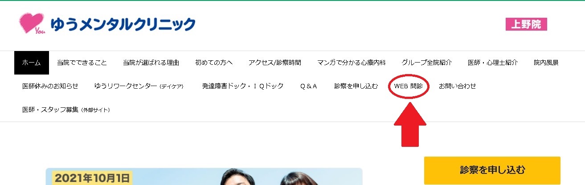Open 発達障害ドック・IQドック page

pos(243,86)
